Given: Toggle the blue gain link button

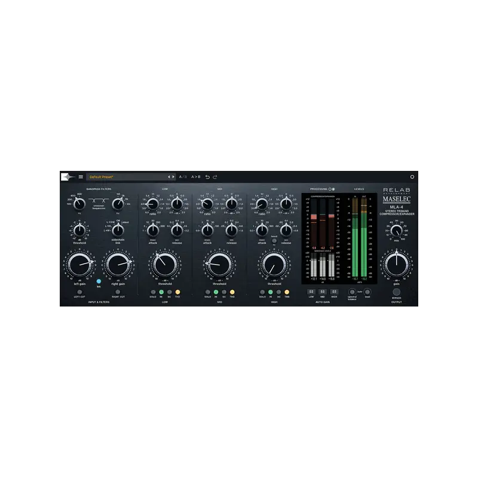Looking at the screenshot, I should pyautogui.click(x=99, y=281).
